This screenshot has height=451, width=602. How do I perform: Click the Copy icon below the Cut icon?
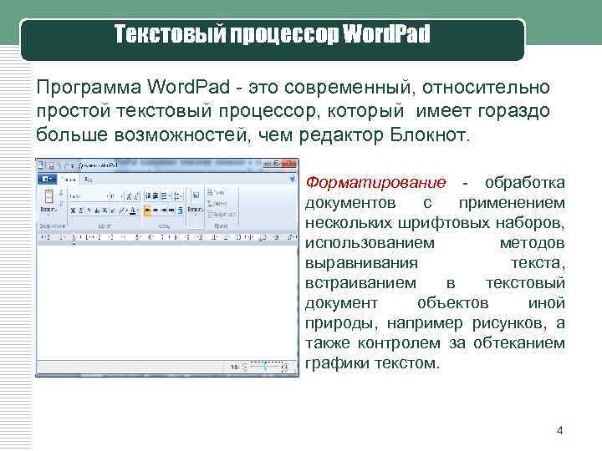(61, 203)
